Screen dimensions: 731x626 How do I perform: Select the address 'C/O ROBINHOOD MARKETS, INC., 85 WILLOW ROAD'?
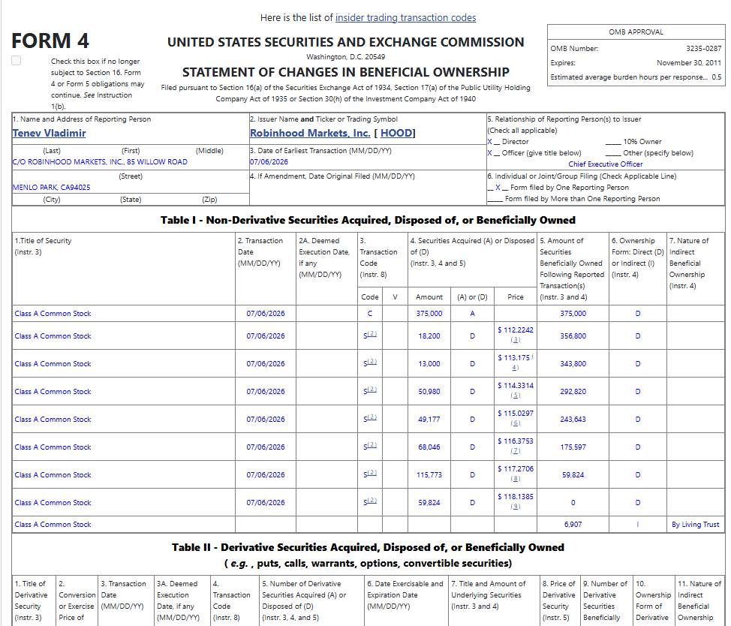point(100,161)
